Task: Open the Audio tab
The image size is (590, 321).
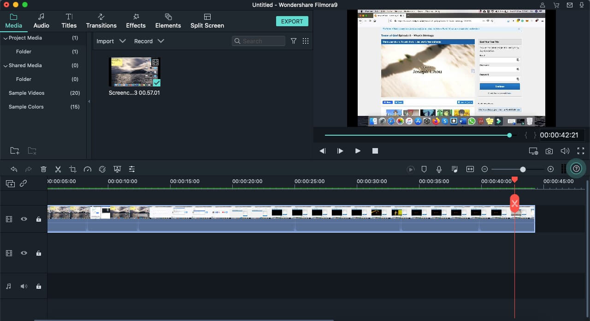Action: tap(41, 21)
